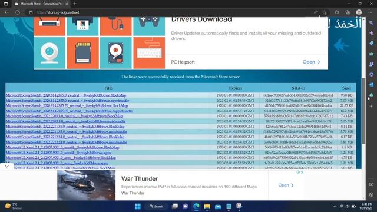
Task: Click the page vertical scrollbar thumb
Action: [x=363, y=111]
